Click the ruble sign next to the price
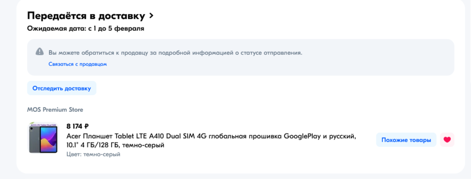 coord(86,126)
